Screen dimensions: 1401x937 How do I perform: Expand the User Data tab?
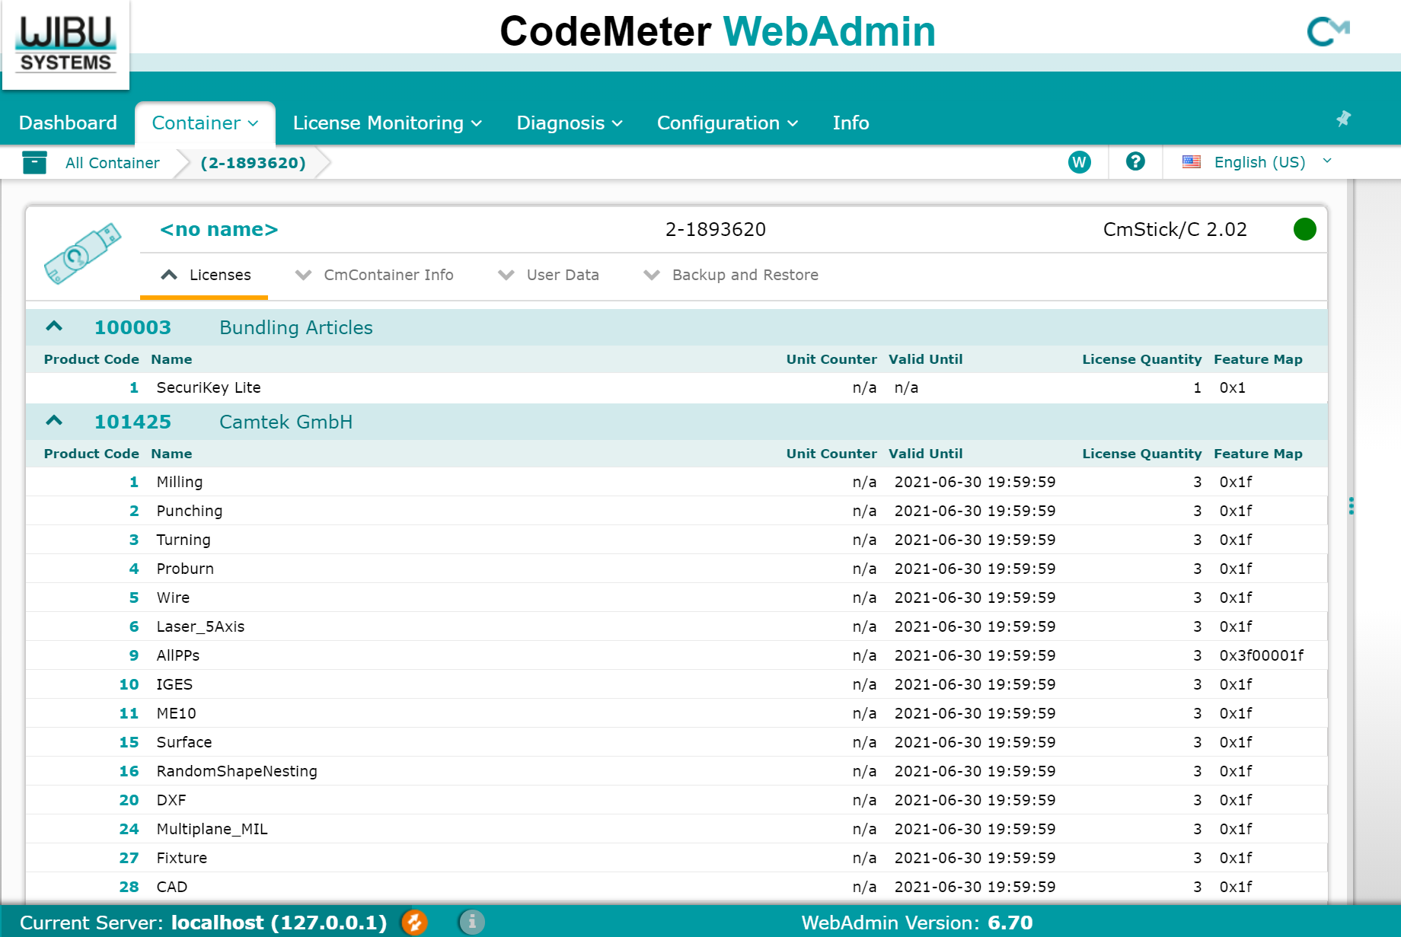(548, 275)
